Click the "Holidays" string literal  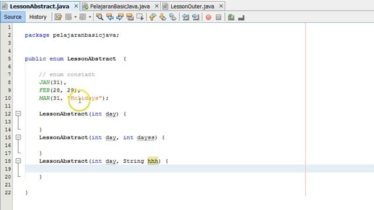click(x=85, y=98)
